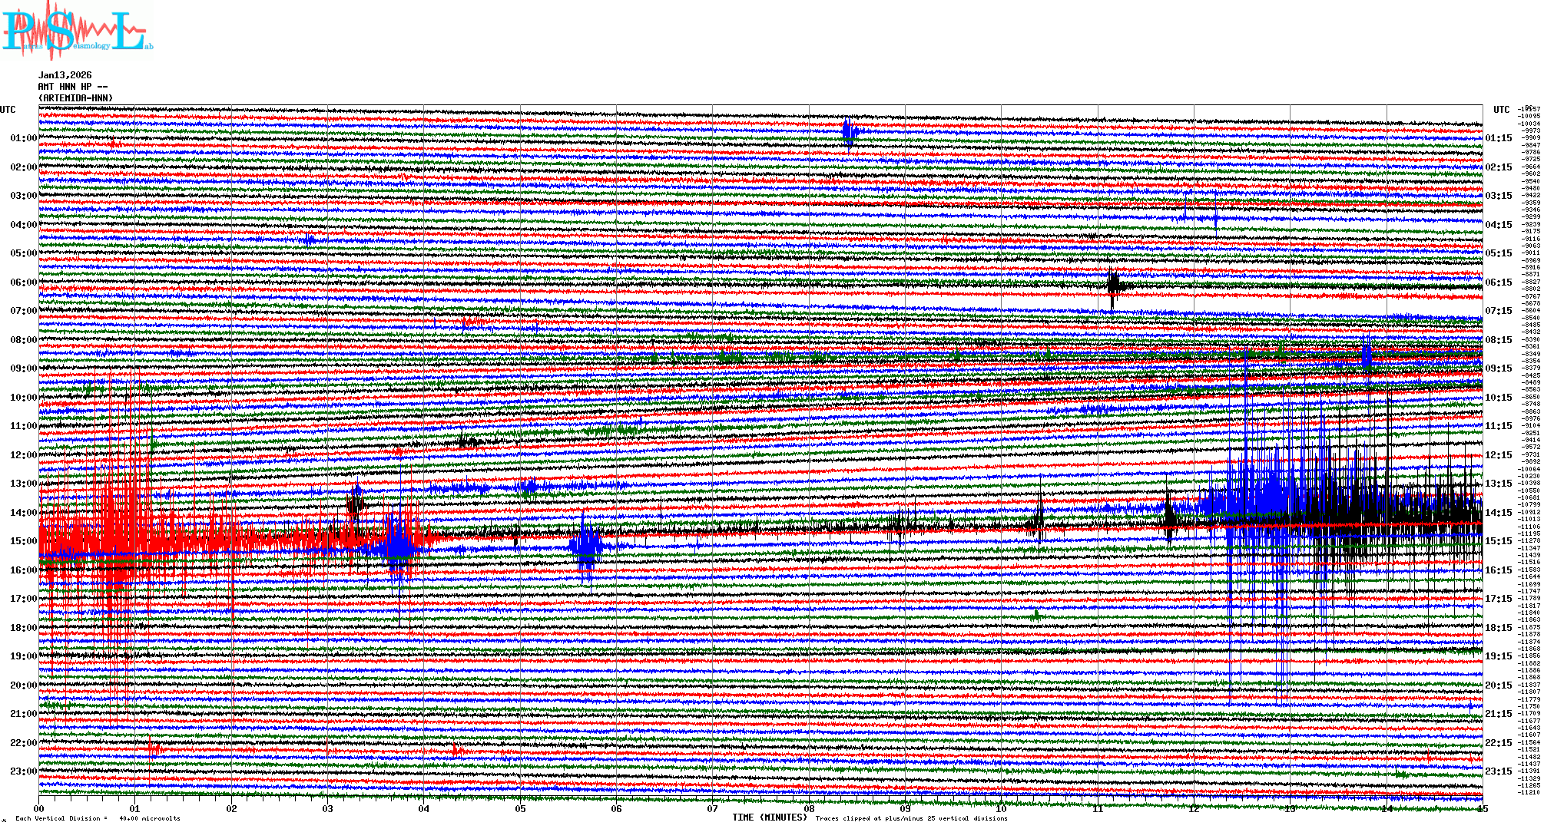Viewport: 1544px width, 829px height.
Task: Click the right UTC axis label
Action: (1501, 110)
